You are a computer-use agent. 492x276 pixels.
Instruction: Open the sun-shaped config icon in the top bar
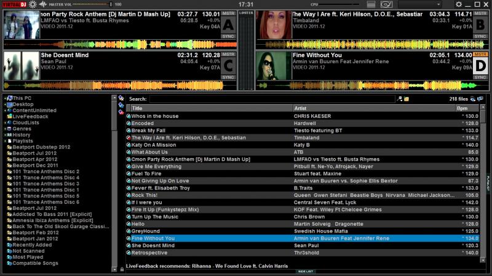pos(33,4)
